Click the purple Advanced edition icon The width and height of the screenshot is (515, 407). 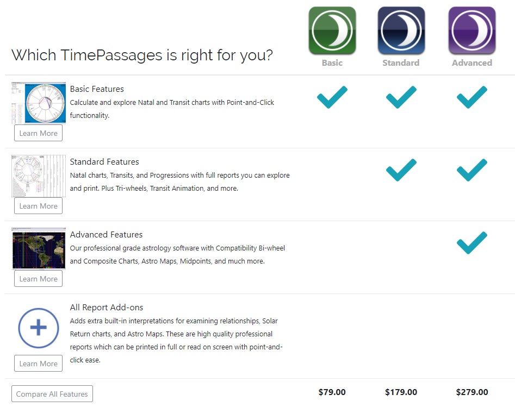(471, 31)
